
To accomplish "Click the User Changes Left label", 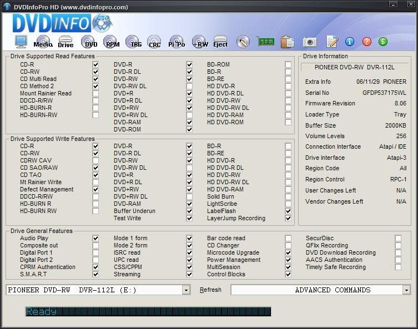I will [x=330, y=190].
